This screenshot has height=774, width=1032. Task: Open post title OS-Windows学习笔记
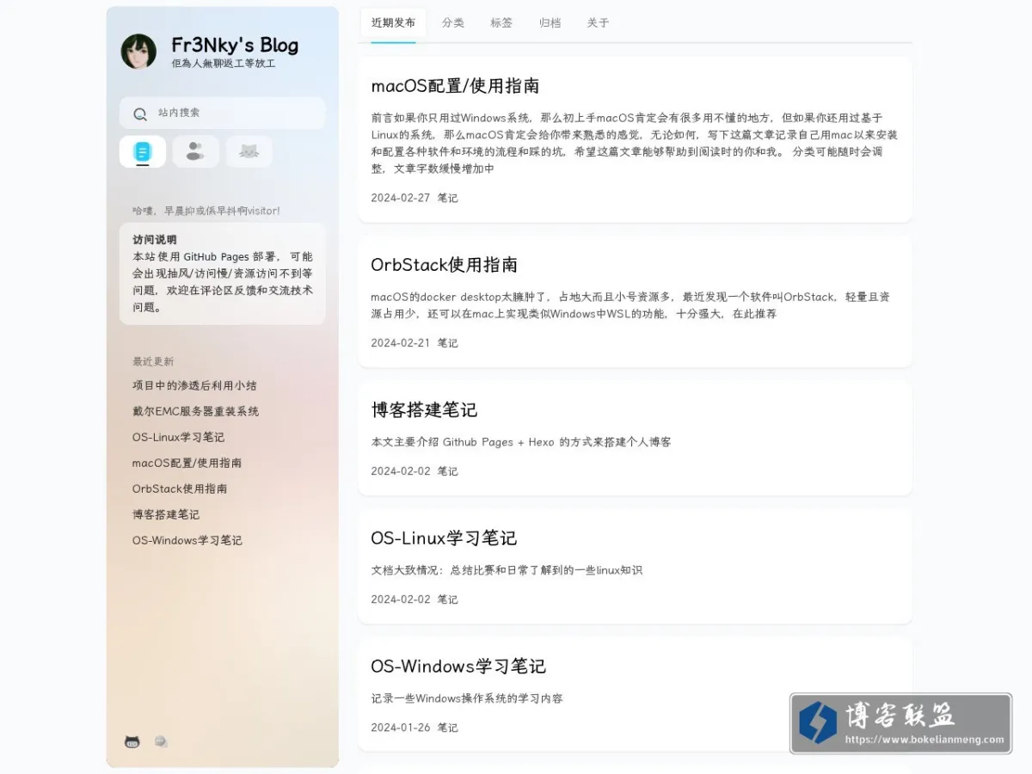pyautogui.click(x=458, y=666)
